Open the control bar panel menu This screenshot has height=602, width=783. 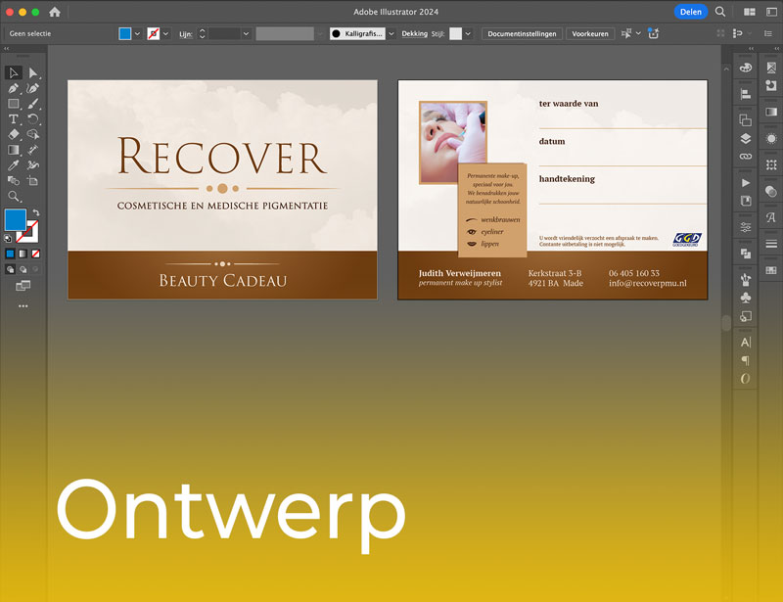(768, 33)
